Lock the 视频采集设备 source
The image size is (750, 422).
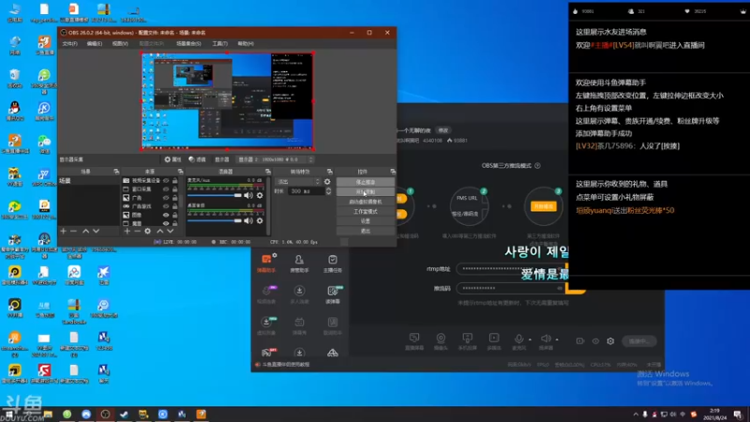click(175, 181)
